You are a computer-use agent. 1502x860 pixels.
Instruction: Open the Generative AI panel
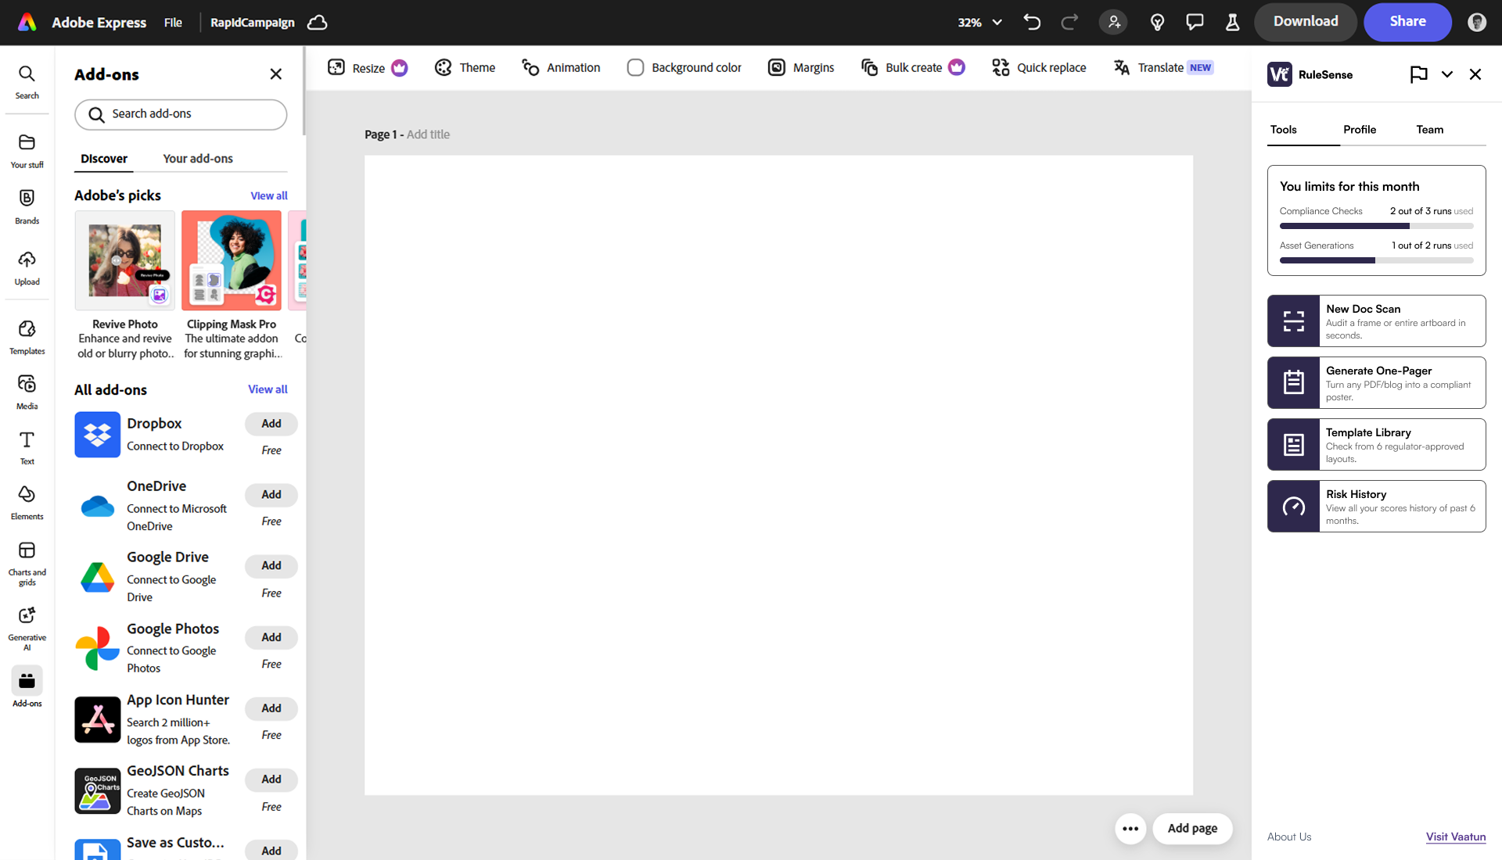pos(27,627)
